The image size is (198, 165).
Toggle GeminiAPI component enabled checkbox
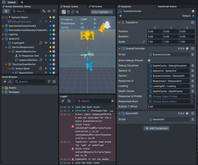[x=187, y=113]
